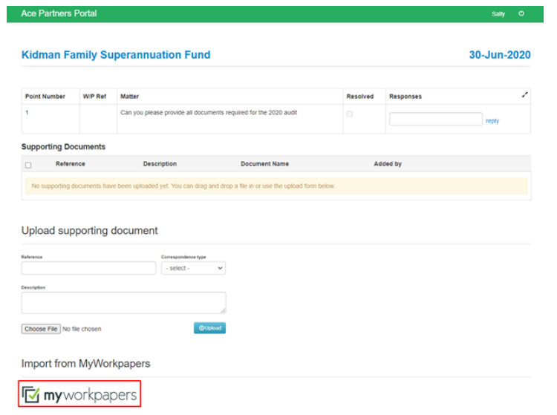
Task: Sort by the Reference column header
Action: 71,164
